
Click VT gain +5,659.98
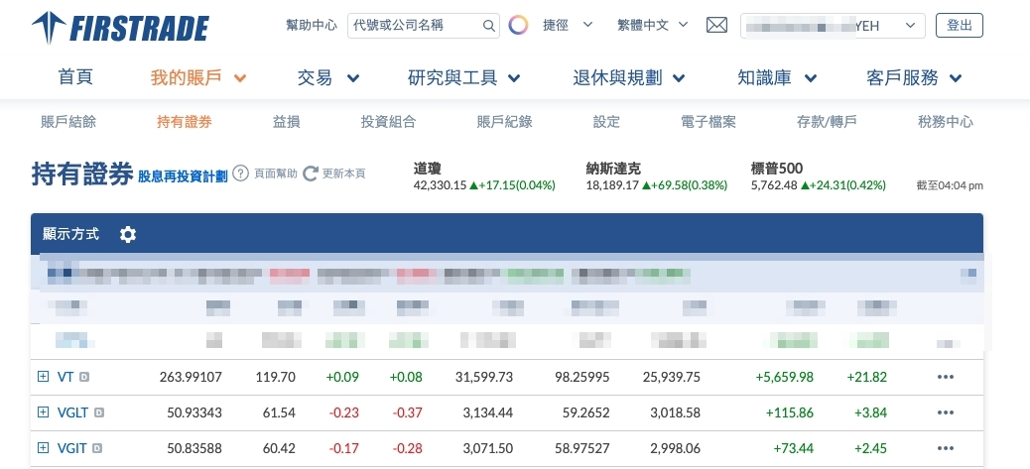click(x=784, y=377)
